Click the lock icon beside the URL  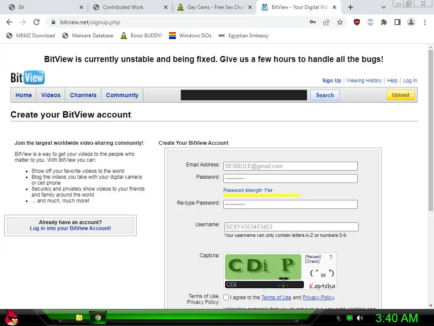coord(53,22)
